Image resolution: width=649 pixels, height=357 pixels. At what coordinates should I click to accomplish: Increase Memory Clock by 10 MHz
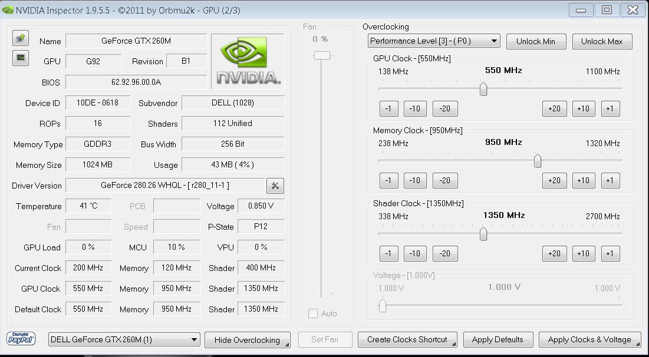[584, 180]
